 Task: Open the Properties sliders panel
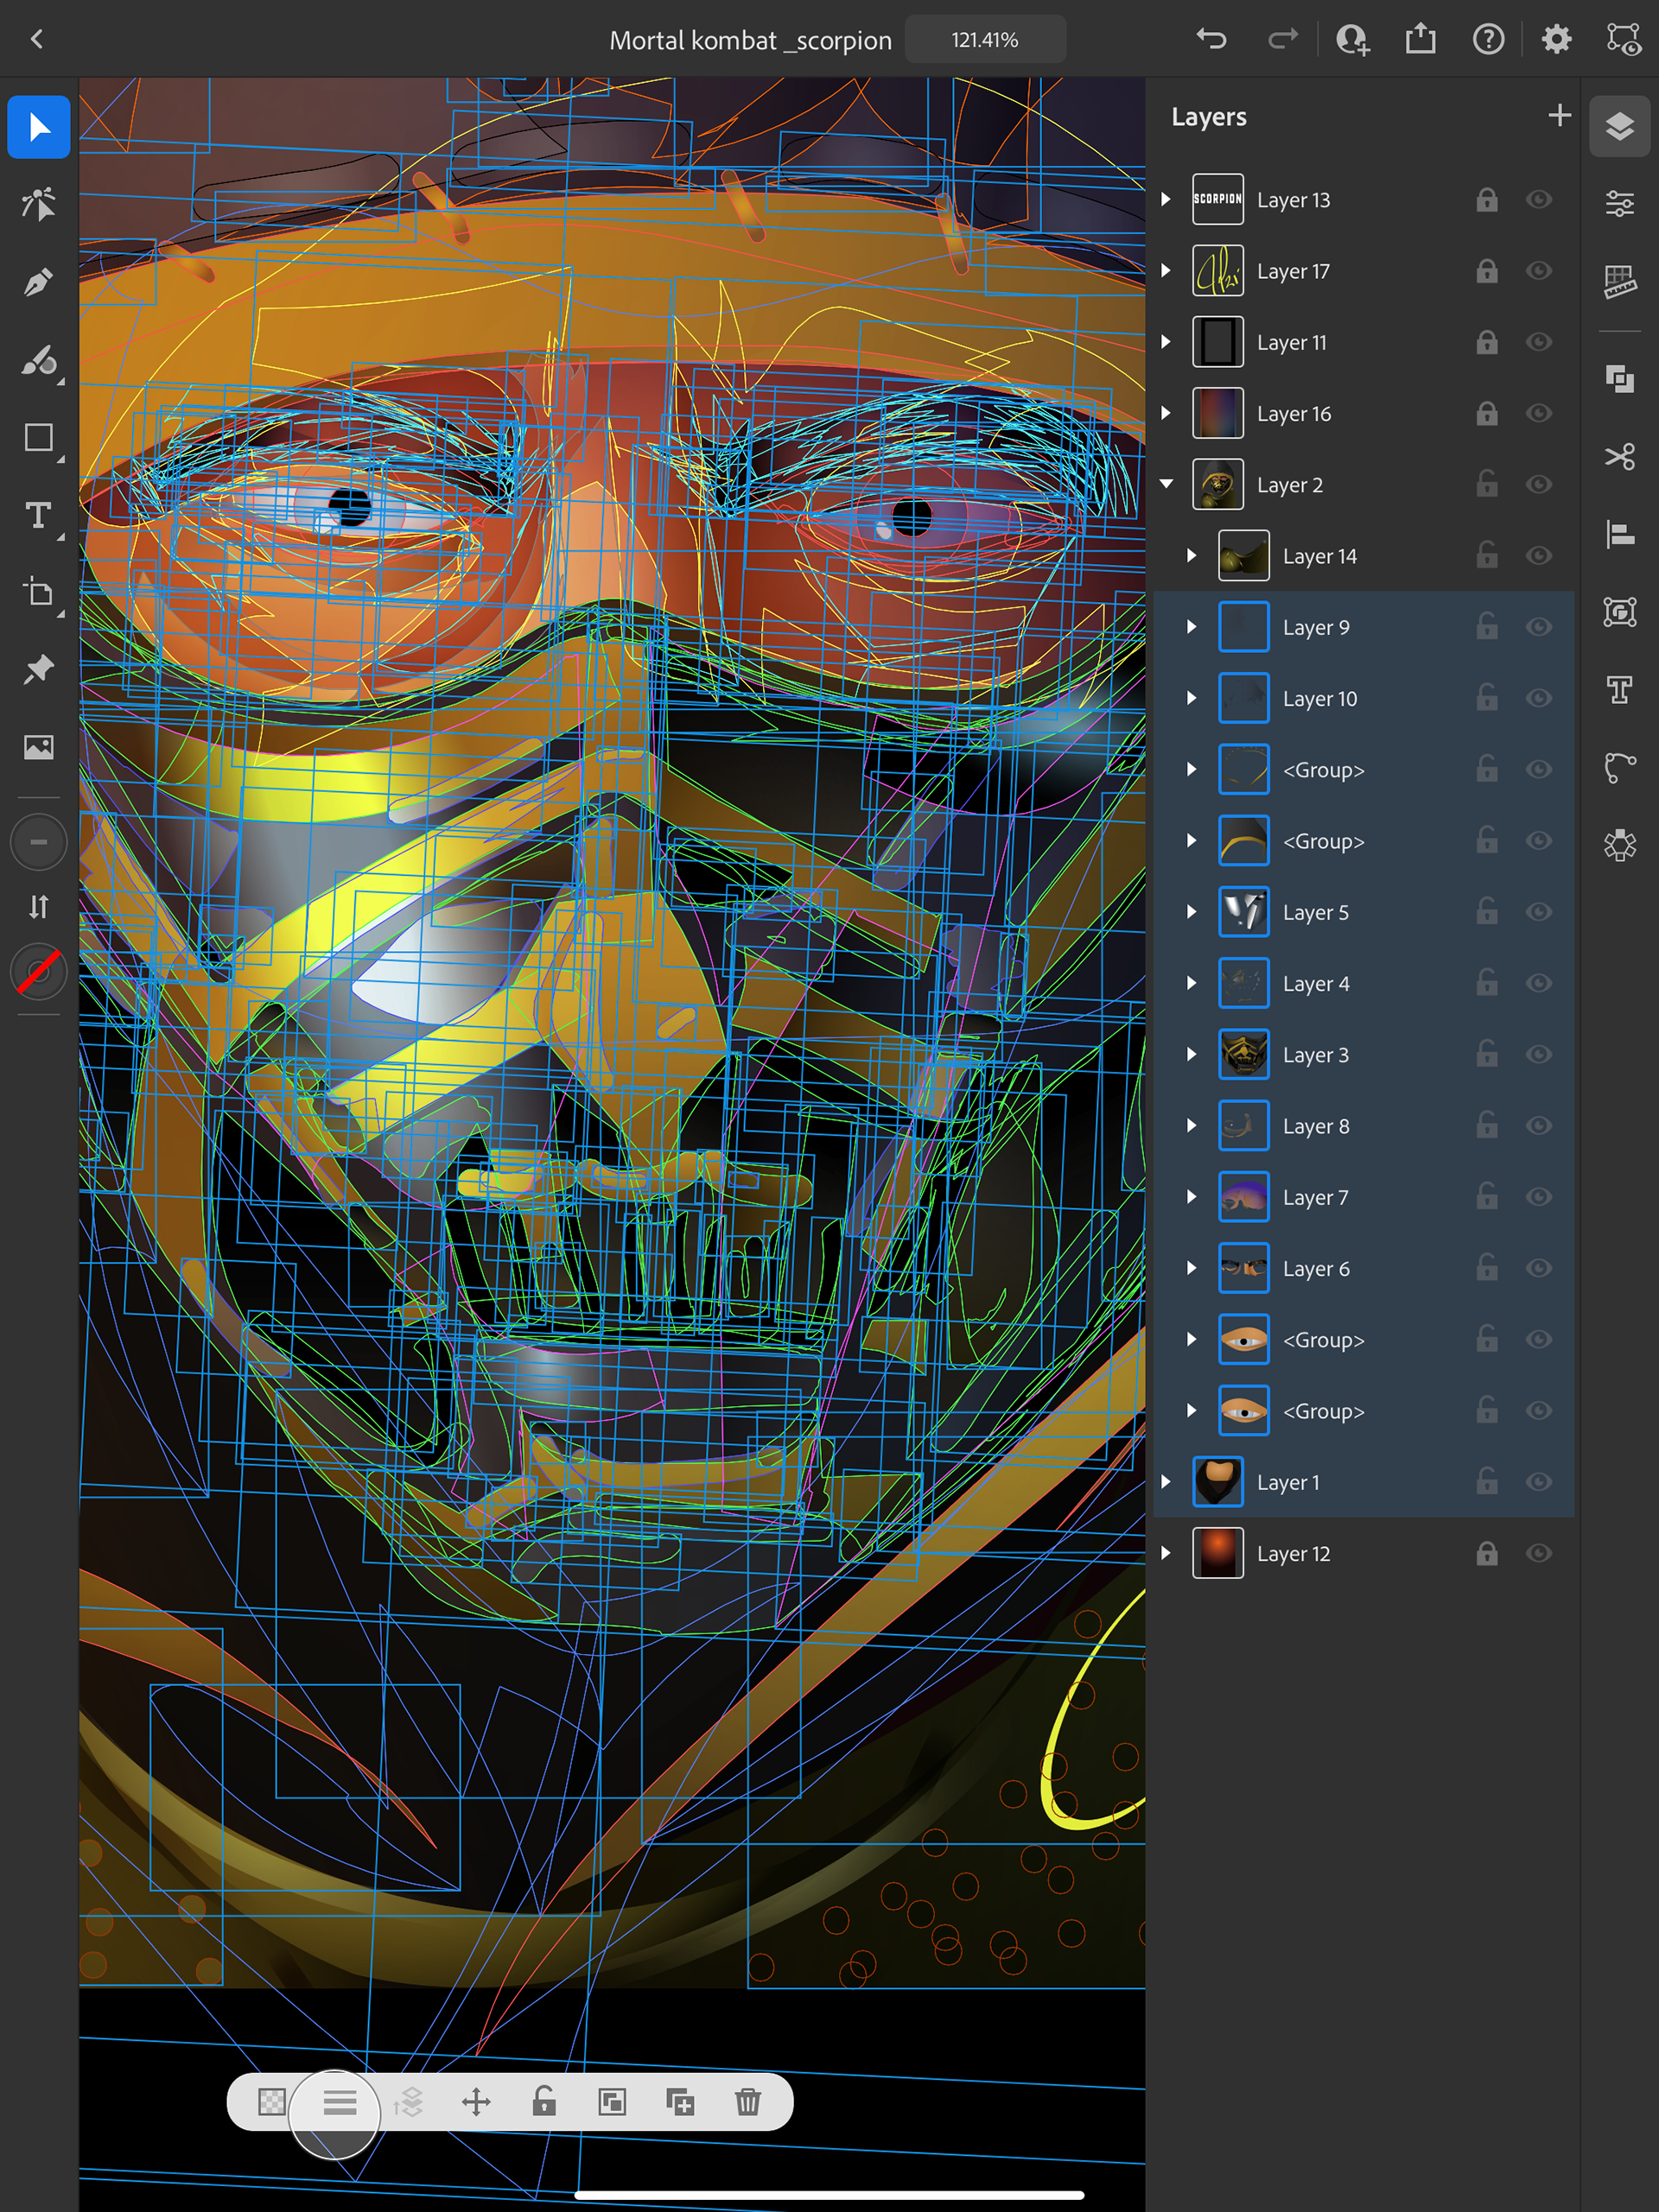coord(1619,204)
